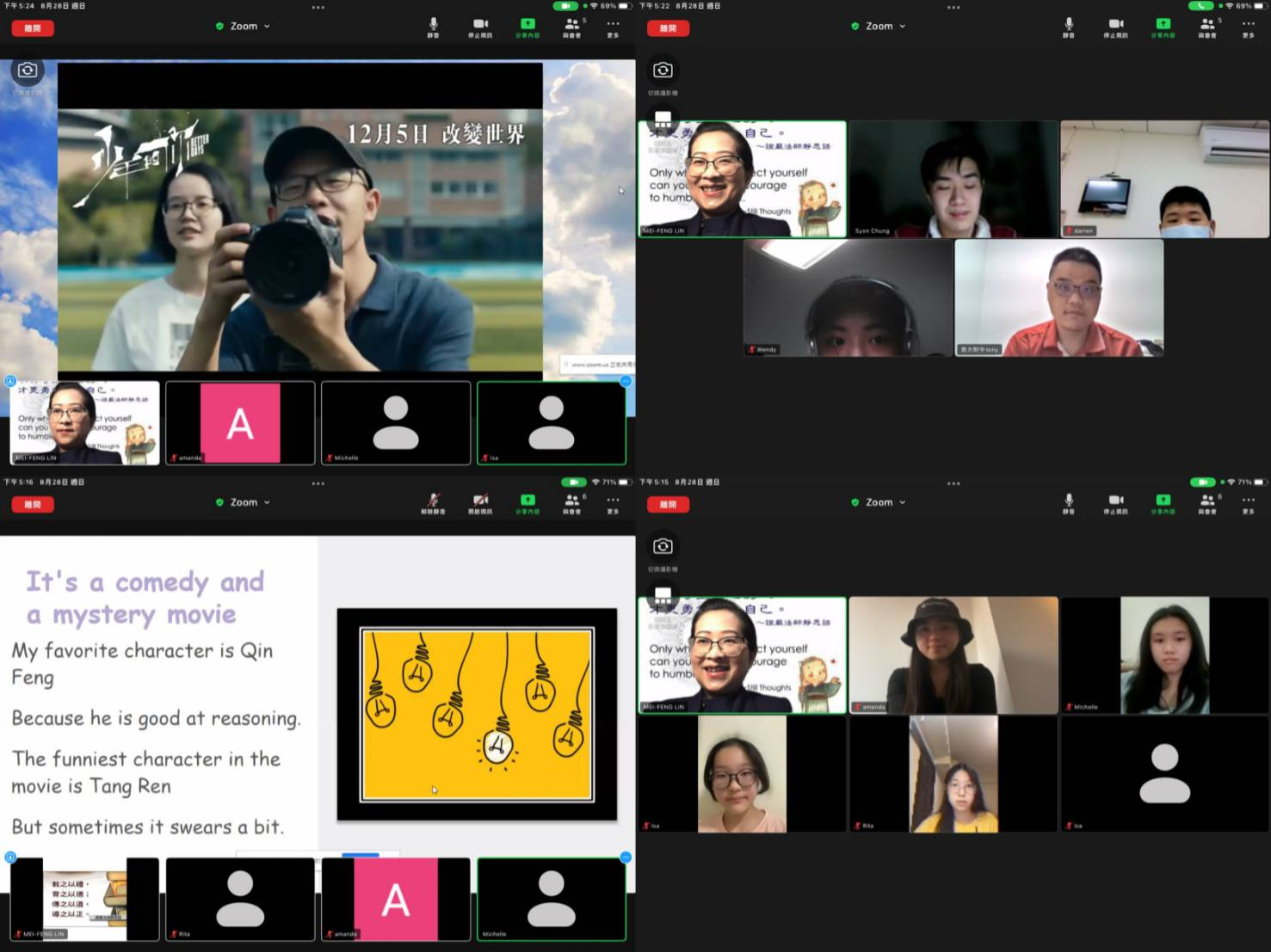Open the More menu in the 5:15 meeting

(x=1248, y=501)
